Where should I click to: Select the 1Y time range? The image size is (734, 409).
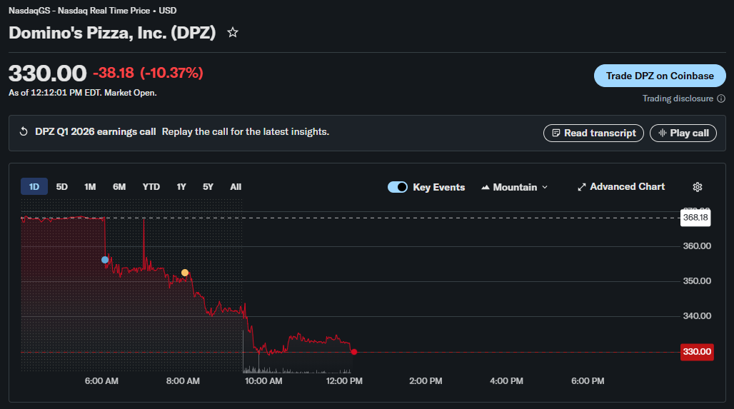[181, 187]
